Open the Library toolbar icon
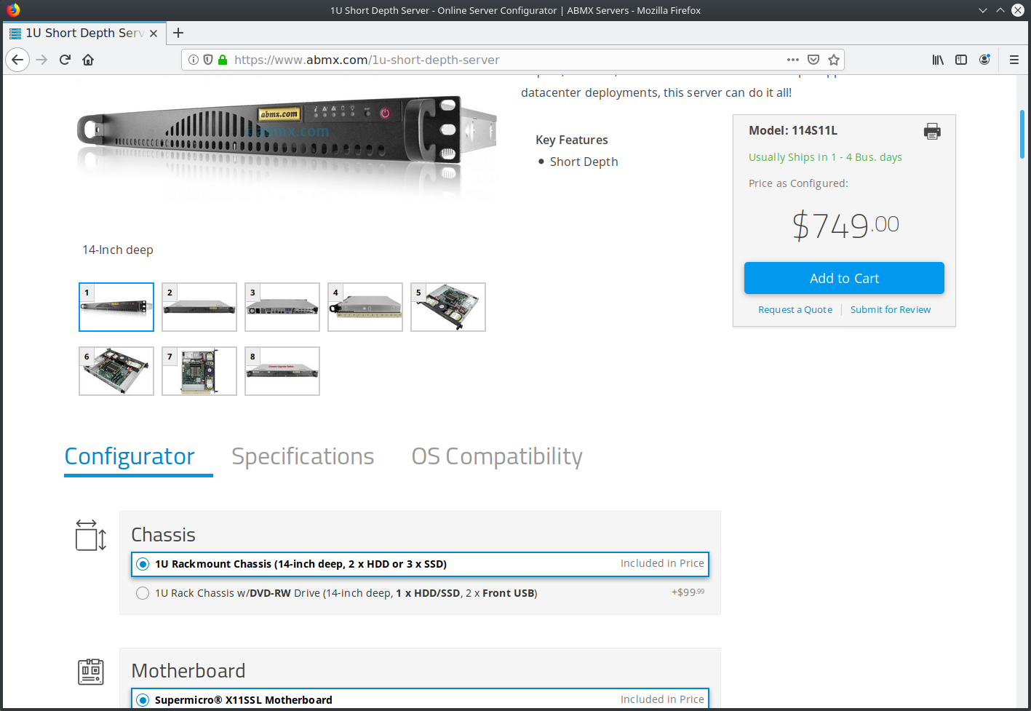The height and width of the screenshot is (711, 1031). pos(938,60)
